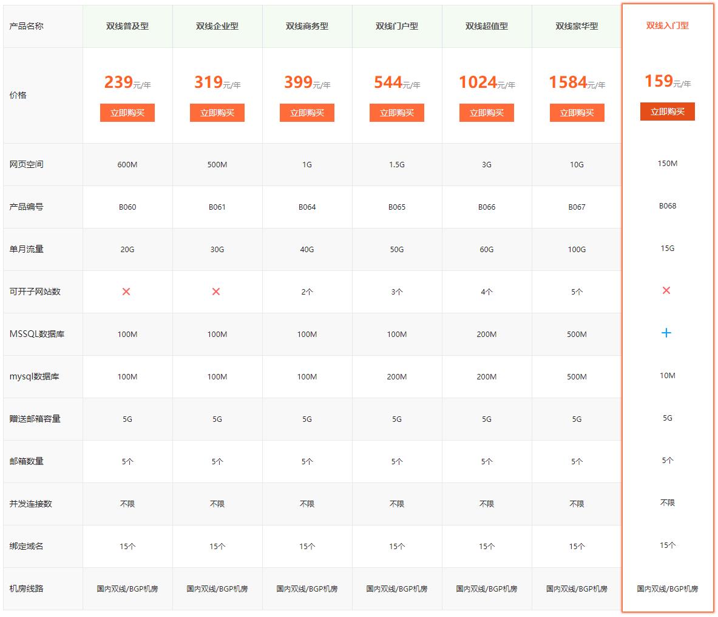The height and width of the screenshot is (617, 718).
Task: Select the 双线豪华型 column header
Action: tap(577, 26)
